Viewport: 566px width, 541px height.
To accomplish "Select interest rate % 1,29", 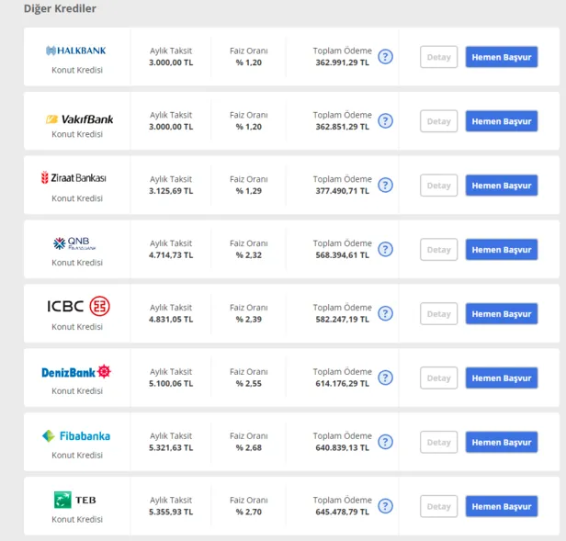I will pyautogui.click(x=249, y=191).
